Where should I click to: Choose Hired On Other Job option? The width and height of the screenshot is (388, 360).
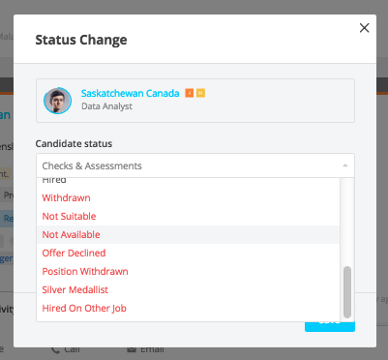[188, 308]
